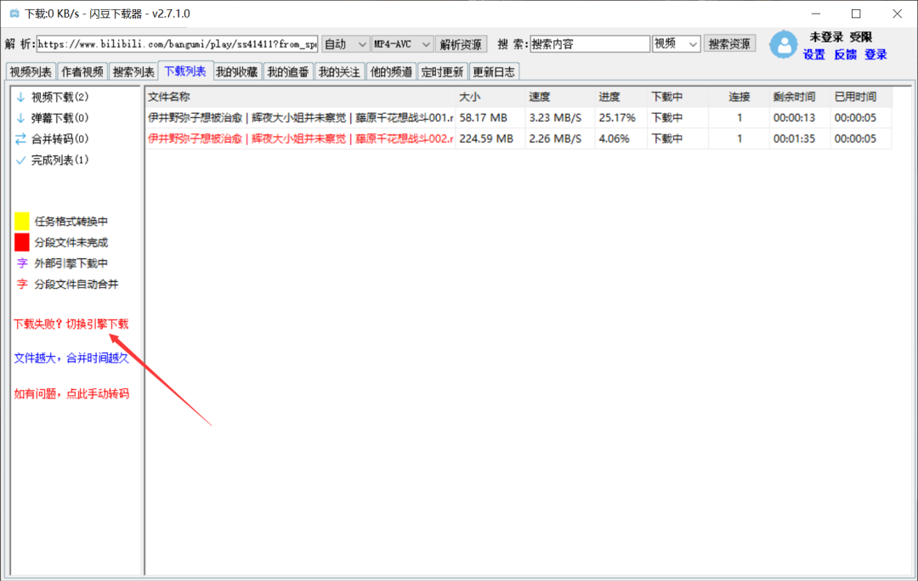Click the 下载失败？切换引擎下载 link
The image size is (918, 581).
pyautogui.click(x=71, y=324)
